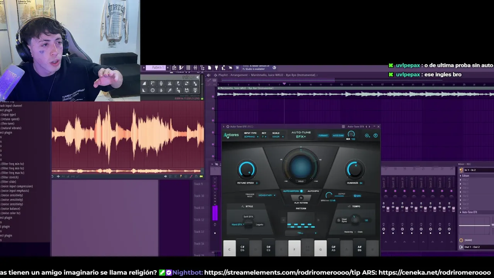Toggle the G key on Auto-Tune keyboard

[x=320, y=248]
